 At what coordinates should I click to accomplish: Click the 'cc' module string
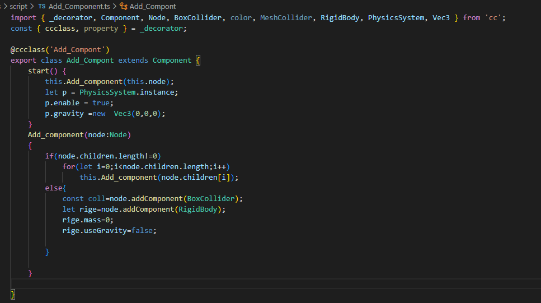point(493,17)
